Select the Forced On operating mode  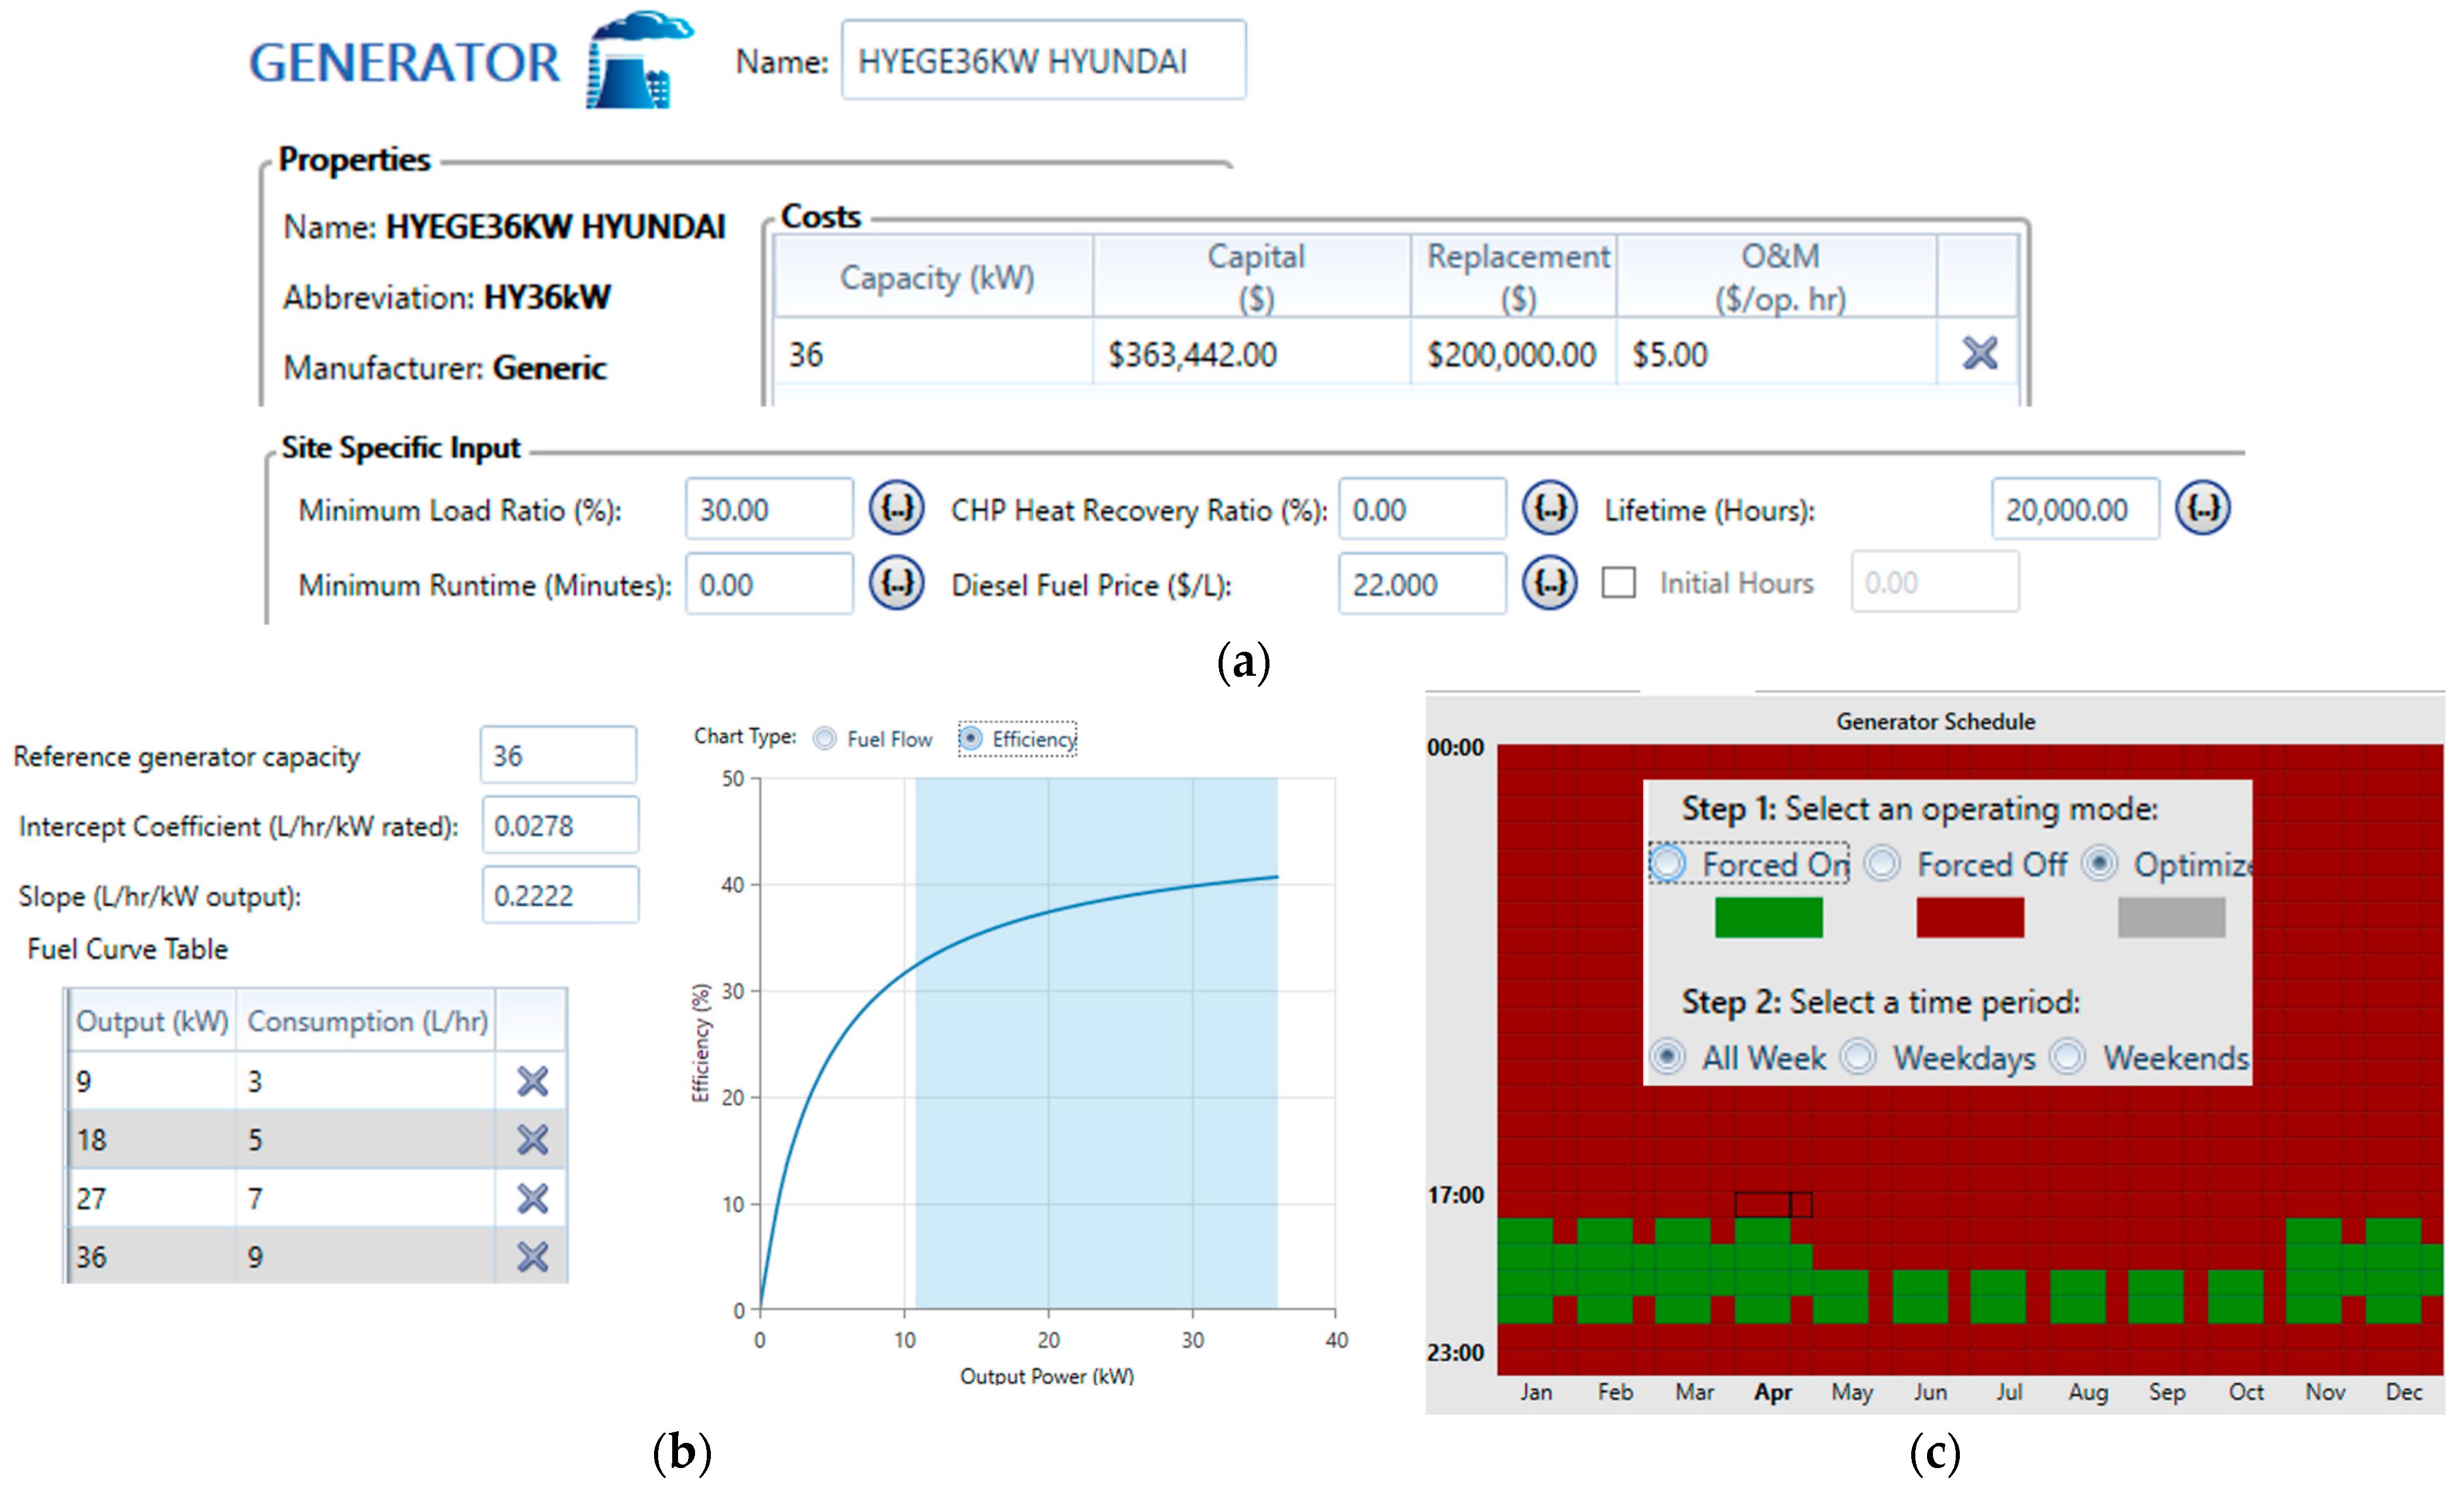click(x=1668, y=864)
